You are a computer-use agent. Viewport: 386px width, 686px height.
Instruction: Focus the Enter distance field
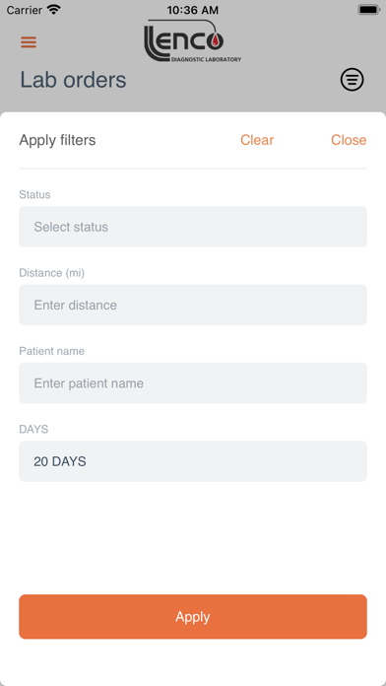tap(193, 305)
